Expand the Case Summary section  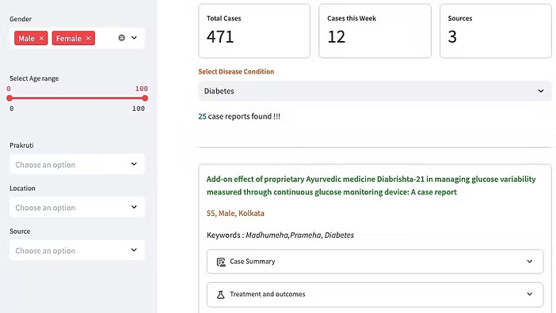click(375, 262)
